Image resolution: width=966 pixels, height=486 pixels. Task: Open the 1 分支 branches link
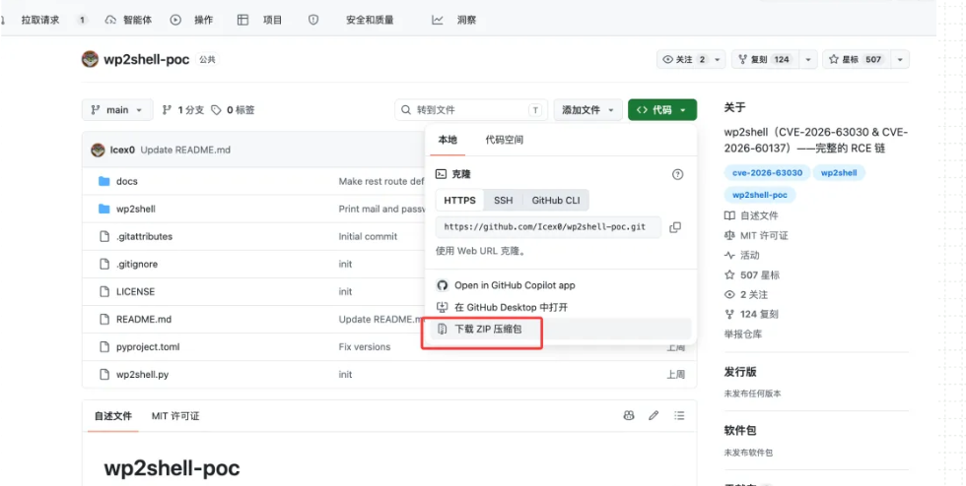tap(183, 110)
